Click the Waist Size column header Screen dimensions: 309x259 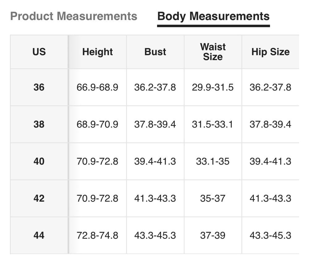tap(213, 52)
